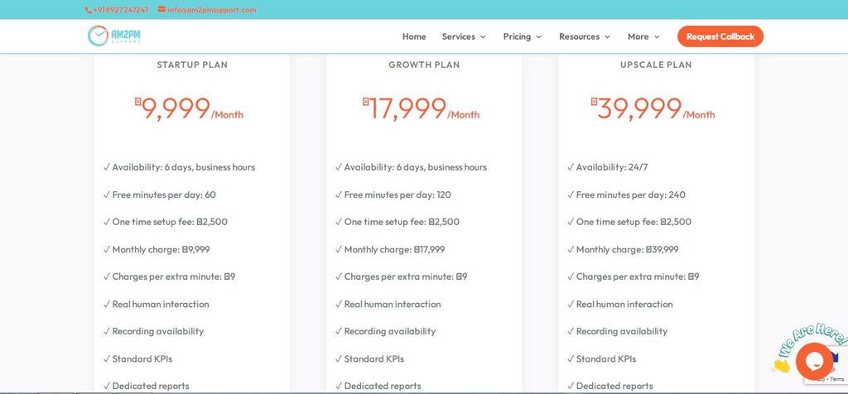The height and width of the screenshot is (394, 848).
Task: Click 'Free minutes per day: 240'
Action: click(626, 195)
